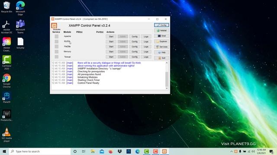Viewport: 277px width, 155px height.
Task: Quit the XAMPP Control Panel
Action: [x=161, y=58]
